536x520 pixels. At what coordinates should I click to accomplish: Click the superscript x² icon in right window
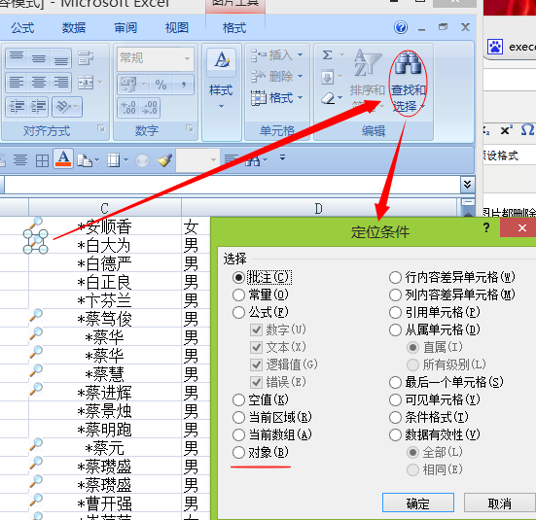coord(506,130)
